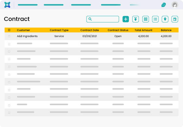The image size is (183, 127).
Task: Sort by Balance column header
Action: click(166, 30)
